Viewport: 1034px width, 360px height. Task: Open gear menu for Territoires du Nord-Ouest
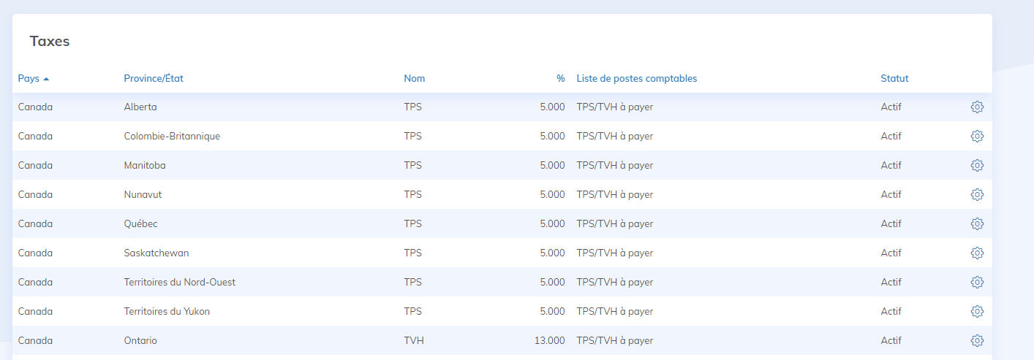(x=977, y=283)
